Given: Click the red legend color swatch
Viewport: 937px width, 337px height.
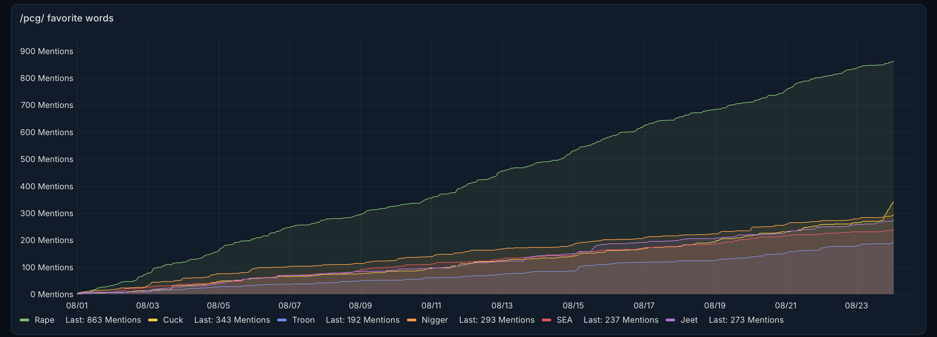Looking at the screenshot, I should (546, 320).
